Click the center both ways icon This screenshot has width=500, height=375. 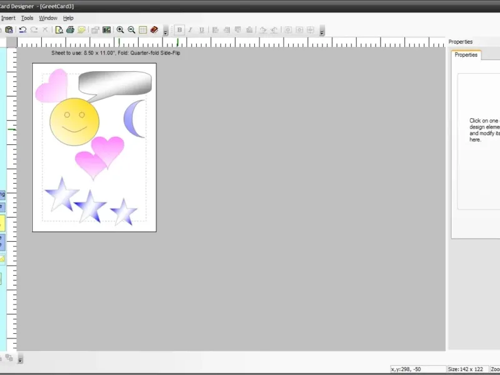tap(311, 29)
